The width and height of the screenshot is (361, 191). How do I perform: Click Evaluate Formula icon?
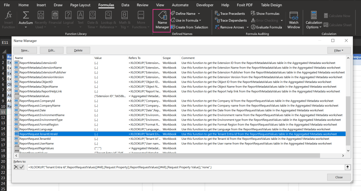[x=253, y=27]
